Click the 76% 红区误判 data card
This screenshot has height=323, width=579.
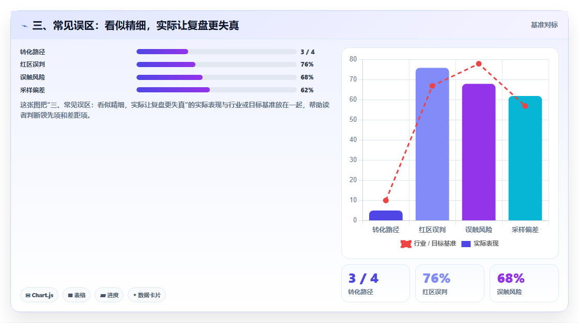point(450,283)
